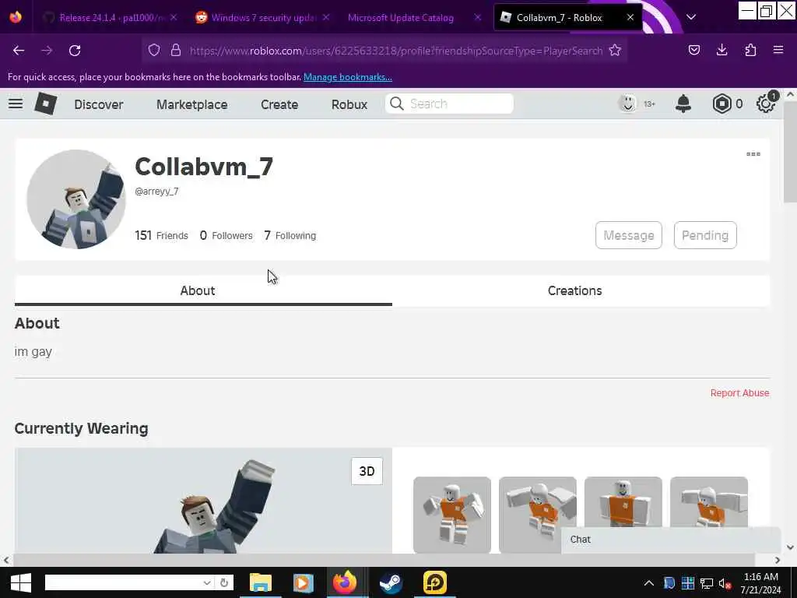797x598 pixels.
Task: Switch to Microsoft Update Catalog tab
Action: [402, 17]
